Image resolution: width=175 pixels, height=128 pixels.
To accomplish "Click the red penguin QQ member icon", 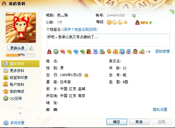I will (49, 52).
